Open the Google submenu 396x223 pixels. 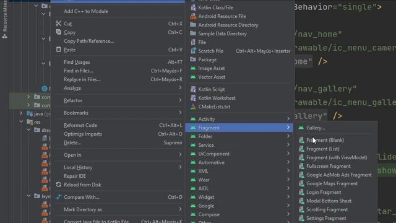239,206
